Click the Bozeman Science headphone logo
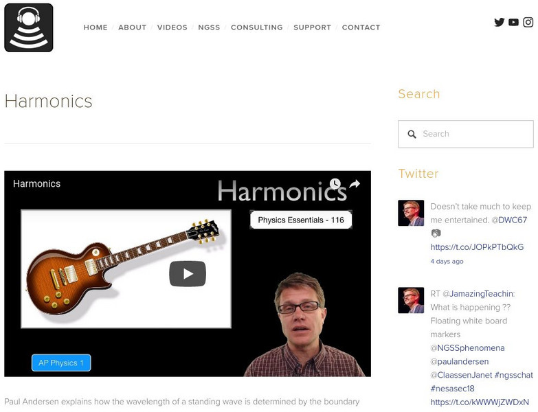Screen dimensions: 538x412 [29, 27]
